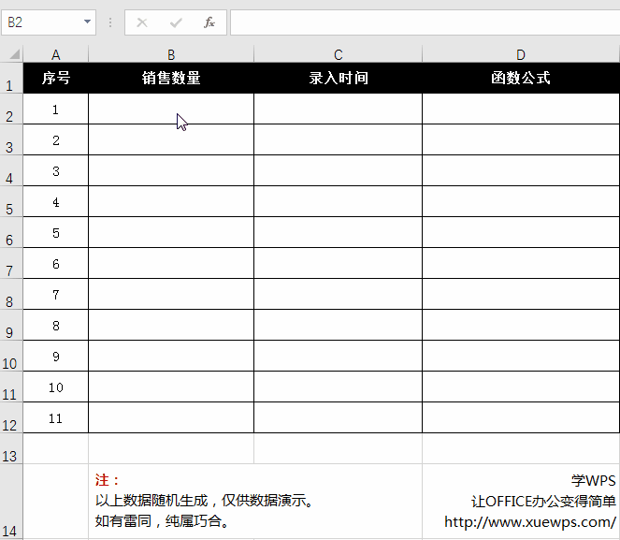Select the cell containing serial number 11
Screen dimensions: 620x540
click(x=56, y=418)
